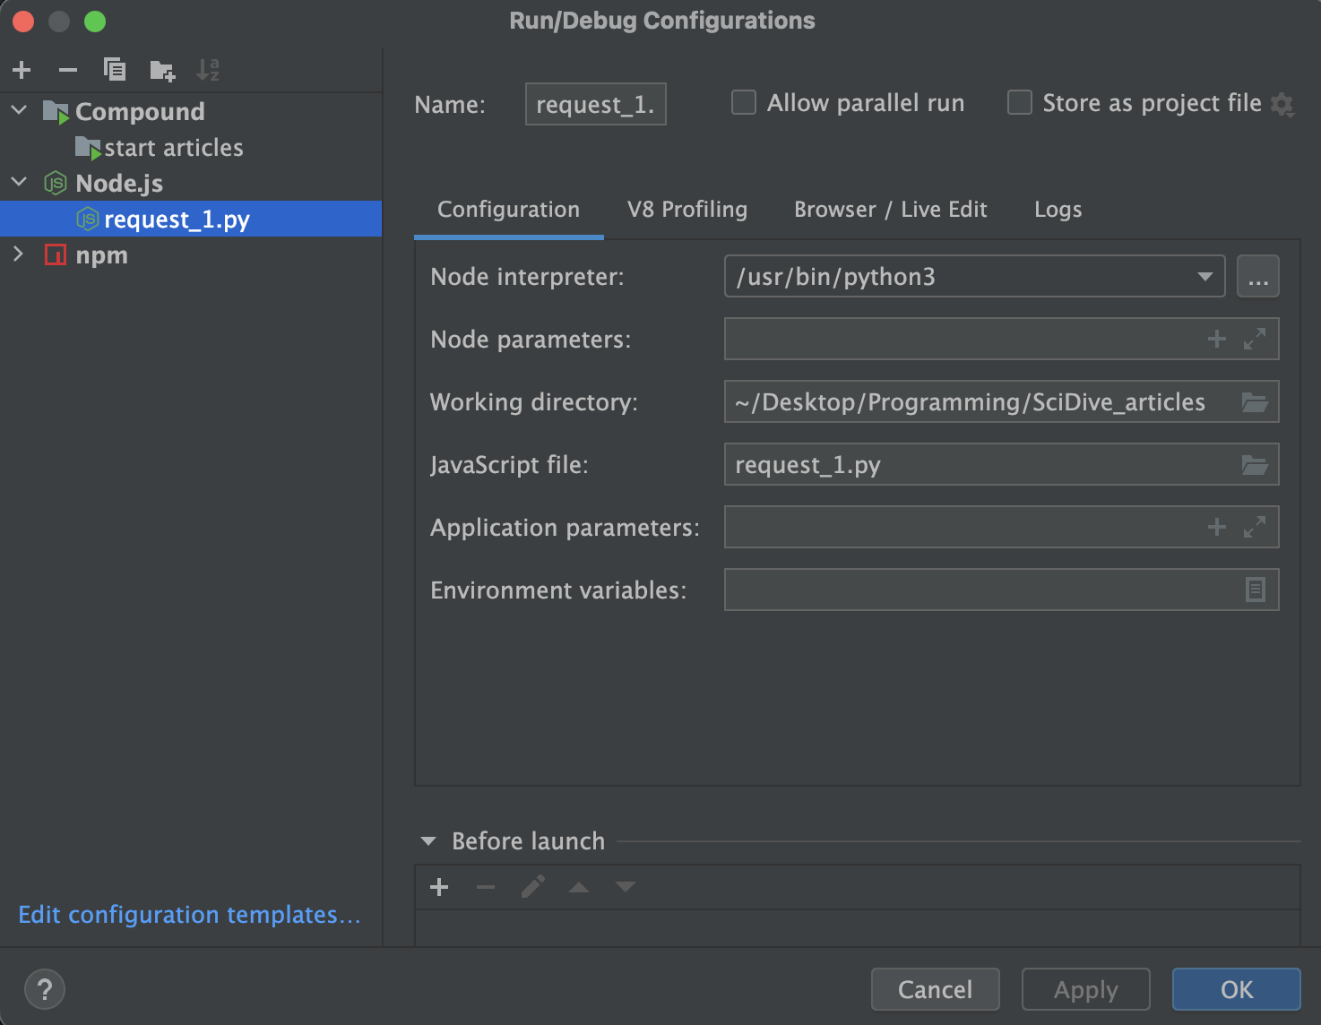Switch to the V8 Profiling tab
1321x1025 pixels.
coord(687,210)
